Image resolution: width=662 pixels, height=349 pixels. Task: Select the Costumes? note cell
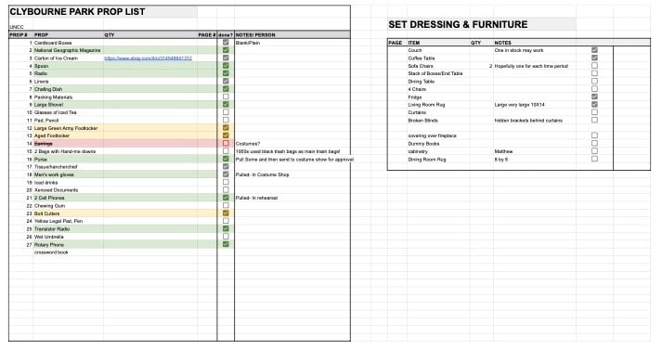coord(248,144)
